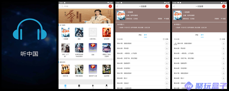
Task: Select the blue 书城 icon in bottom navigation
Action: [65, 86]
